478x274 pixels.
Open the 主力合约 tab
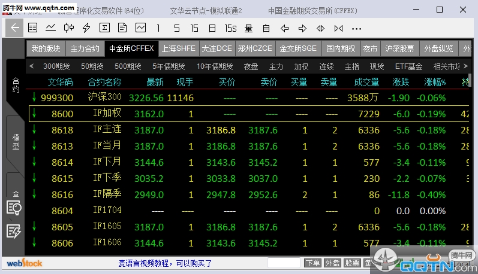85,48
